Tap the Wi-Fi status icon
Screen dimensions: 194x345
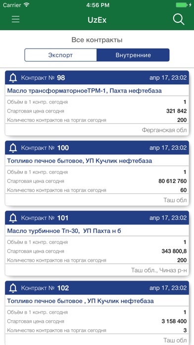click(x=27, y=5)
